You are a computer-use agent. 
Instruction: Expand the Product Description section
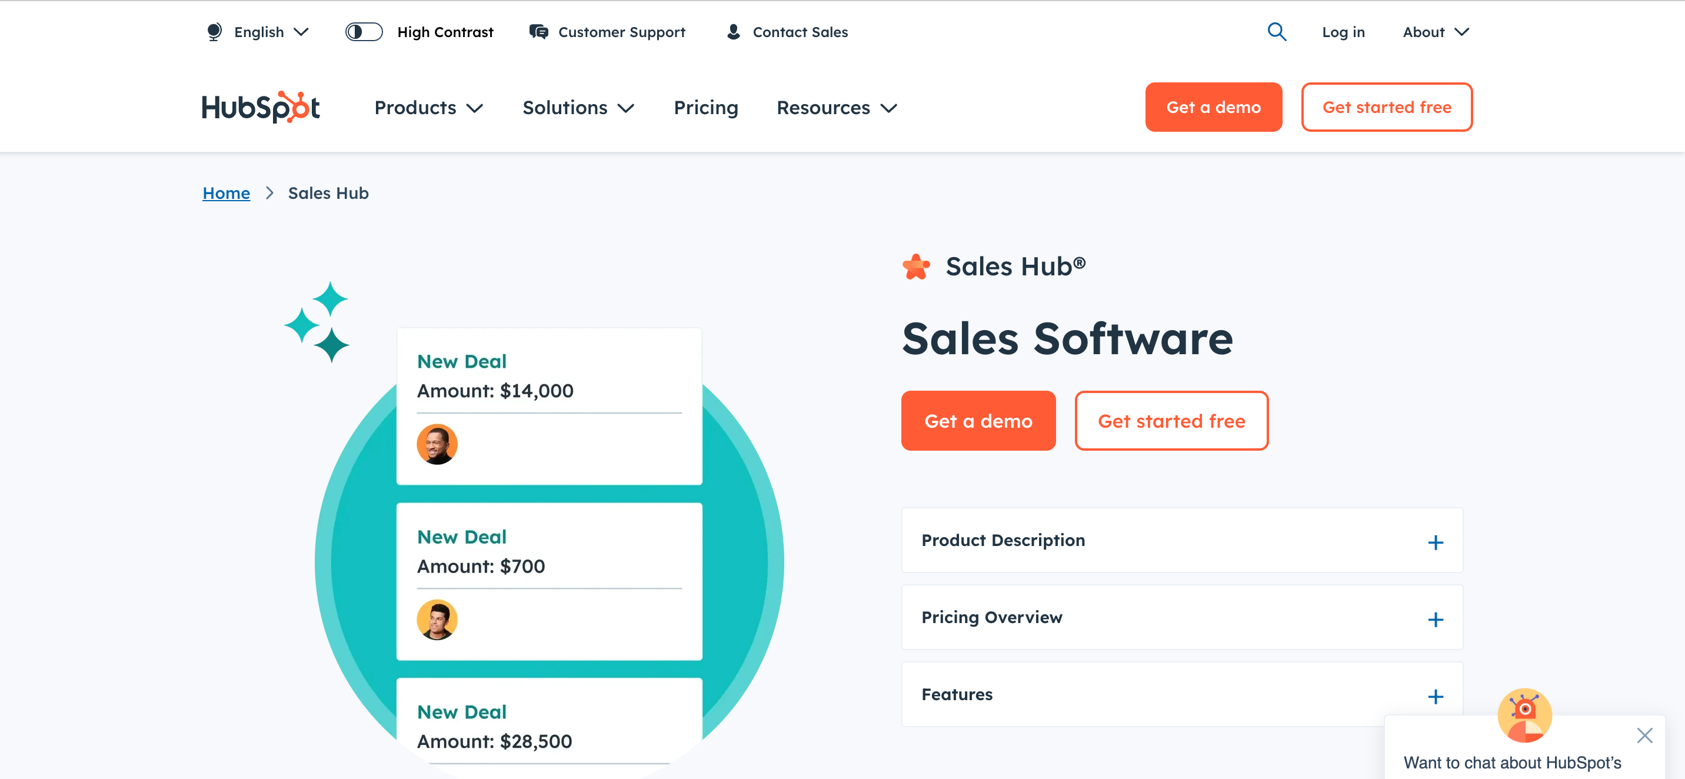(x=1437, y=541)
